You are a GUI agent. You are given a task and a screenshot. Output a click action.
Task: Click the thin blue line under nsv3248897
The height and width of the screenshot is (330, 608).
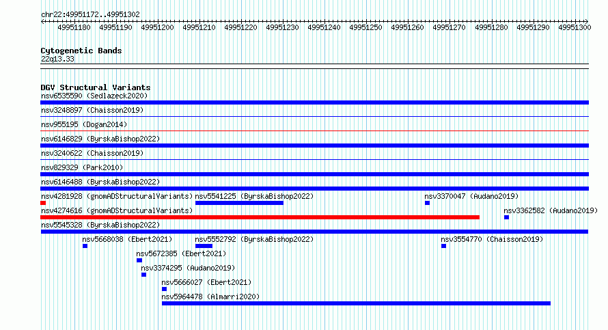pos(314,116)
